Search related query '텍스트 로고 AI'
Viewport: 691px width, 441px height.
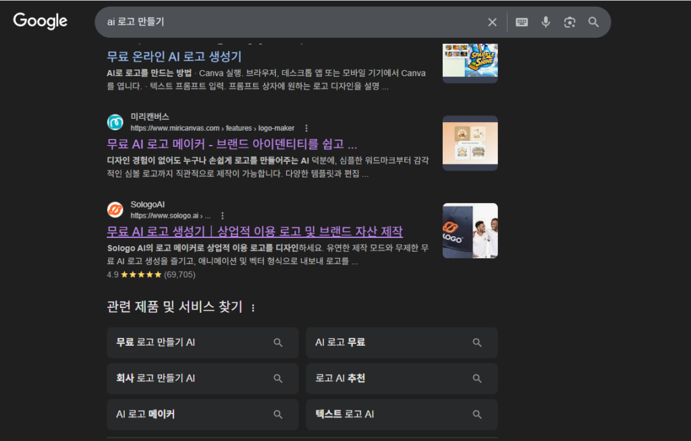click(x=402, y=415)
